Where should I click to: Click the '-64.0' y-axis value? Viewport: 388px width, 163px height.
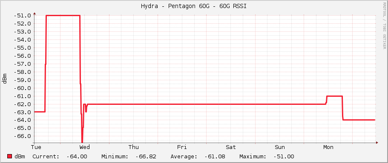(x=22, y=120)
